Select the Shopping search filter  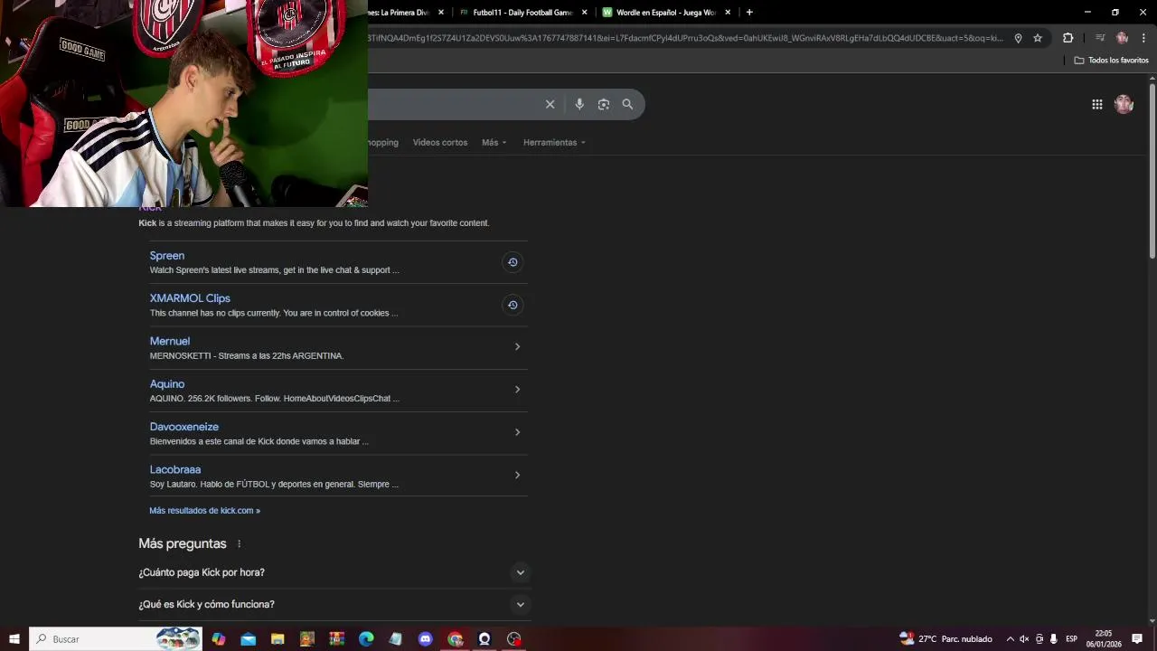tap(383, 143)
